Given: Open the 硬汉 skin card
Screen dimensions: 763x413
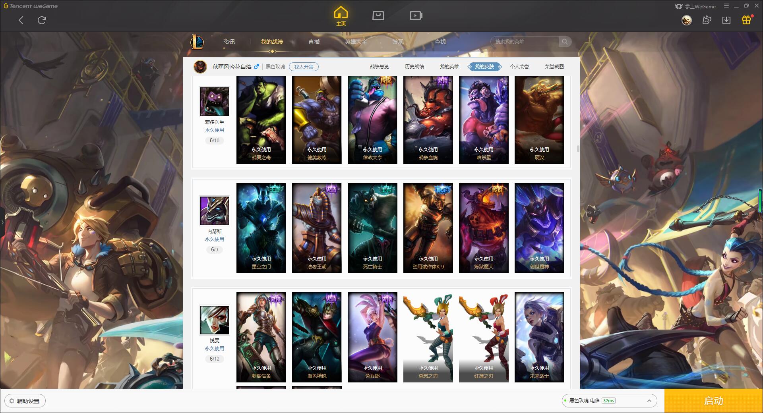Looking at the screenshot, I should click(x=539, y=120).
